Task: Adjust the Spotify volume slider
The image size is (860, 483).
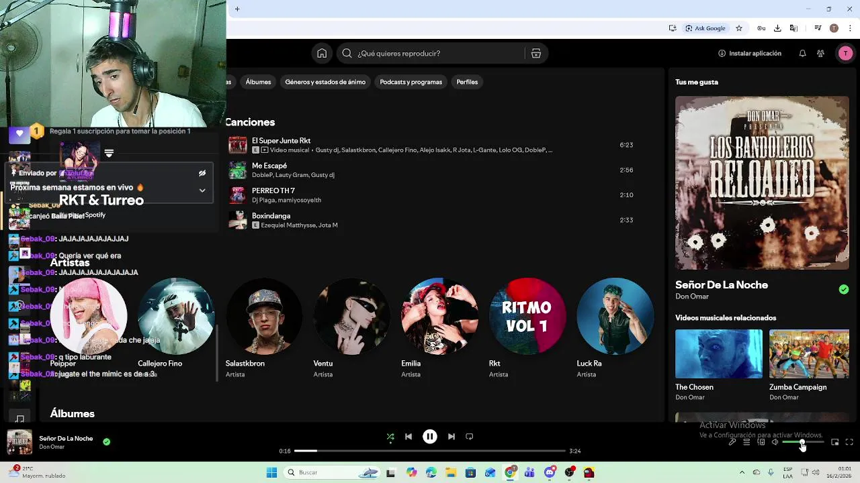Action: coord(803,443)
